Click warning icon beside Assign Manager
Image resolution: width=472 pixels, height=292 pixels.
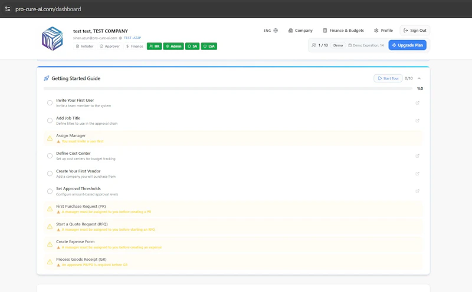coord(50,138)
